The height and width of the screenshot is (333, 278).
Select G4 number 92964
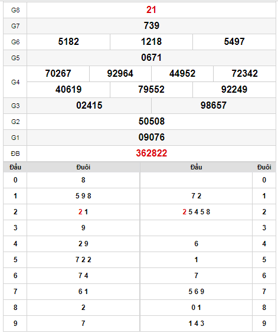[x=120, y=73]
